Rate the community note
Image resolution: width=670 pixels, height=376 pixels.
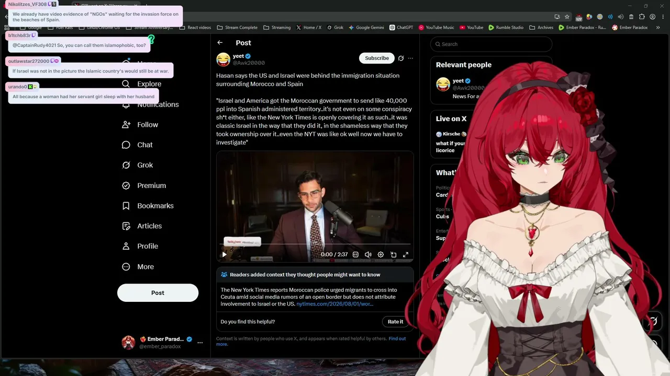tap(395, 322)
